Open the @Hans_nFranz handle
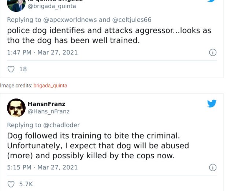The width and height of the screenshot is (227, 191). pos(48,111)
